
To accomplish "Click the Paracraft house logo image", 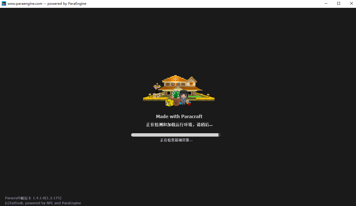I will (179, 91).
